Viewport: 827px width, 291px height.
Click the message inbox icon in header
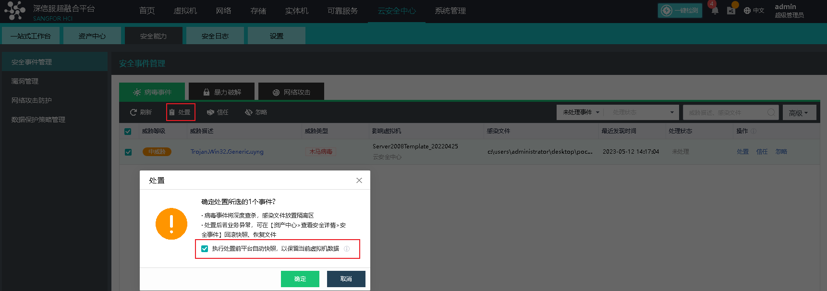click(731, 10)
